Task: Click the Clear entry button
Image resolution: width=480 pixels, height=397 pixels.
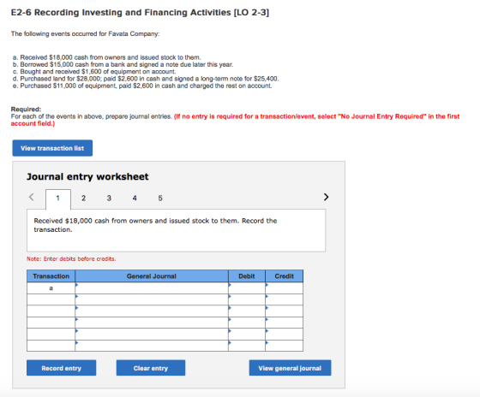Action: coord(151,368)
